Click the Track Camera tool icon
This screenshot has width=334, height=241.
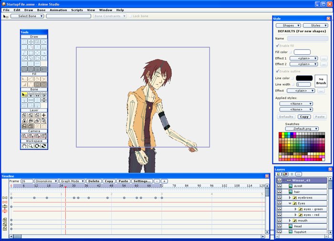point(24,136)
